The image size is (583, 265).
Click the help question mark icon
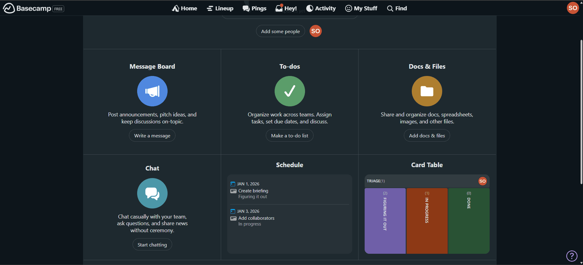pyautogui.click(x=571, y=256)
